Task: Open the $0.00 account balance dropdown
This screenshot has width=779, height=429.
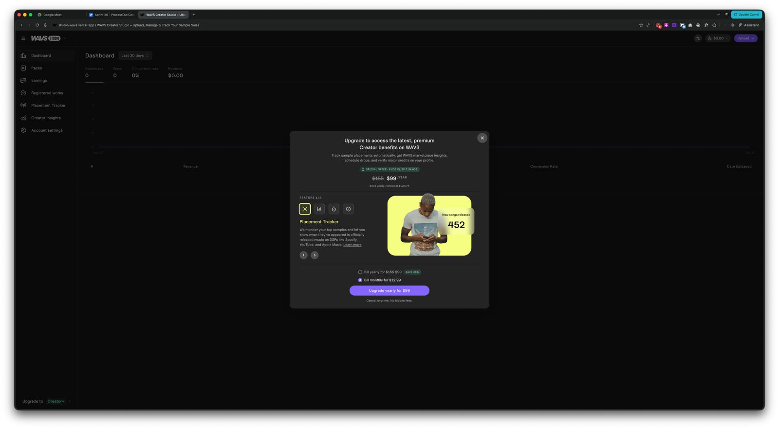Action: [x=718, y=38]
